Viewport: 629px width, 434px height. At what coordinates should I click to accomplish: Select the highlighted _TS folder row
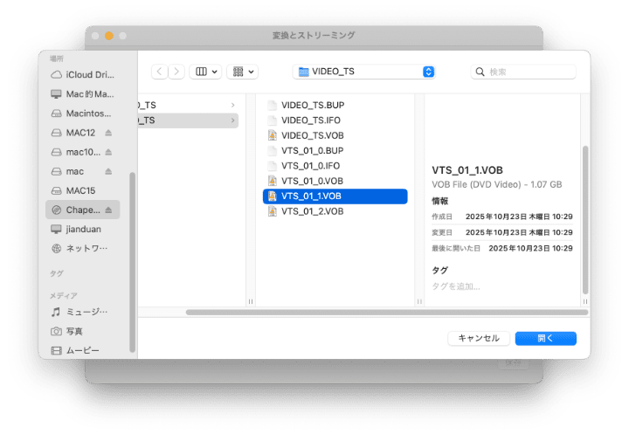(x=188, y=121)
